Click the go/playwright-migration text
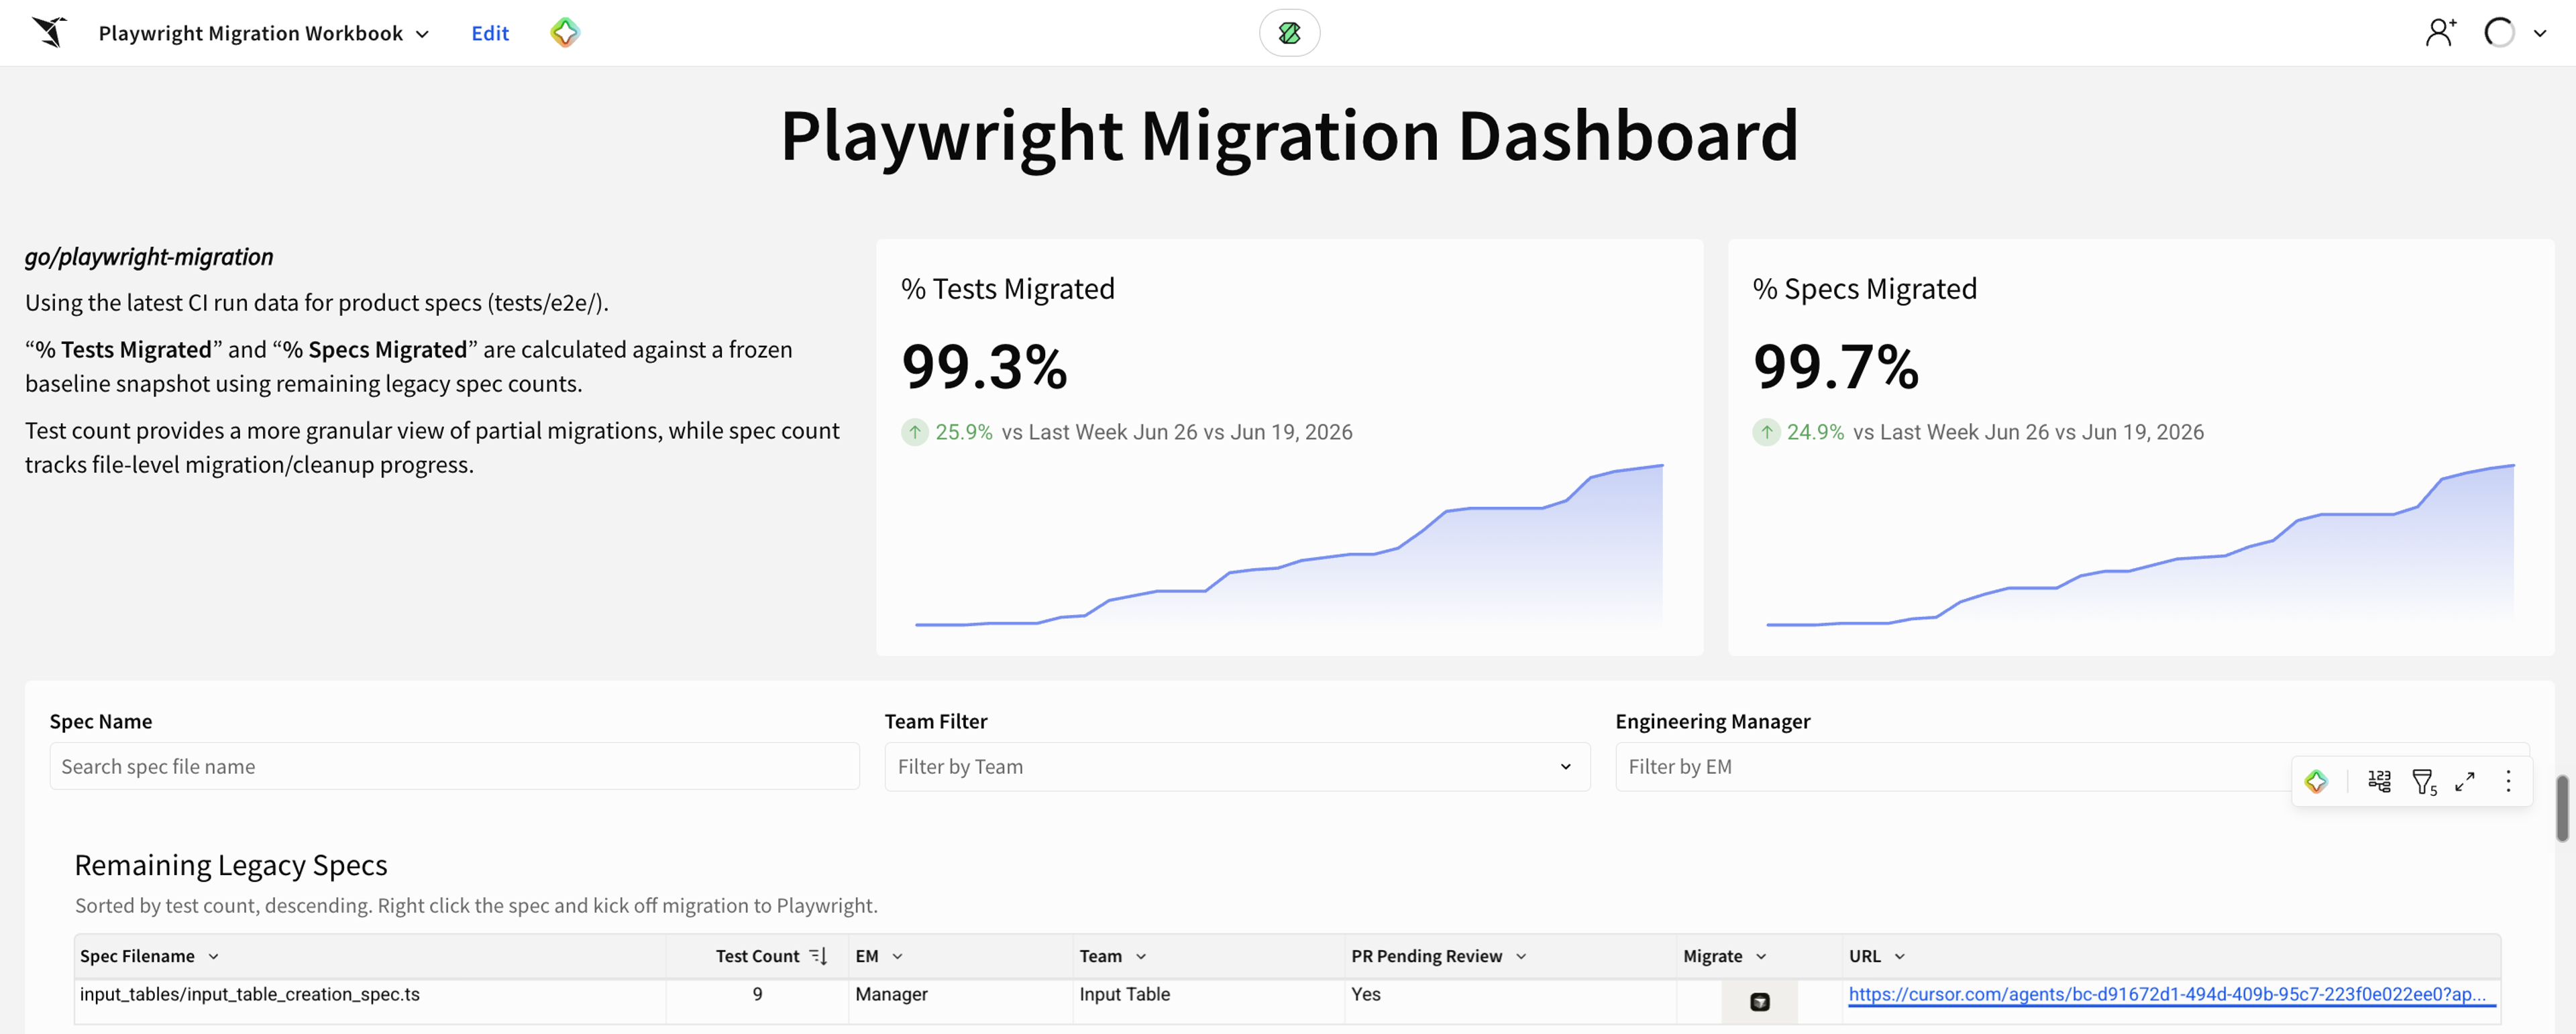The width and height of the screenshot is (2576, 1034). (x=149, y=257)
